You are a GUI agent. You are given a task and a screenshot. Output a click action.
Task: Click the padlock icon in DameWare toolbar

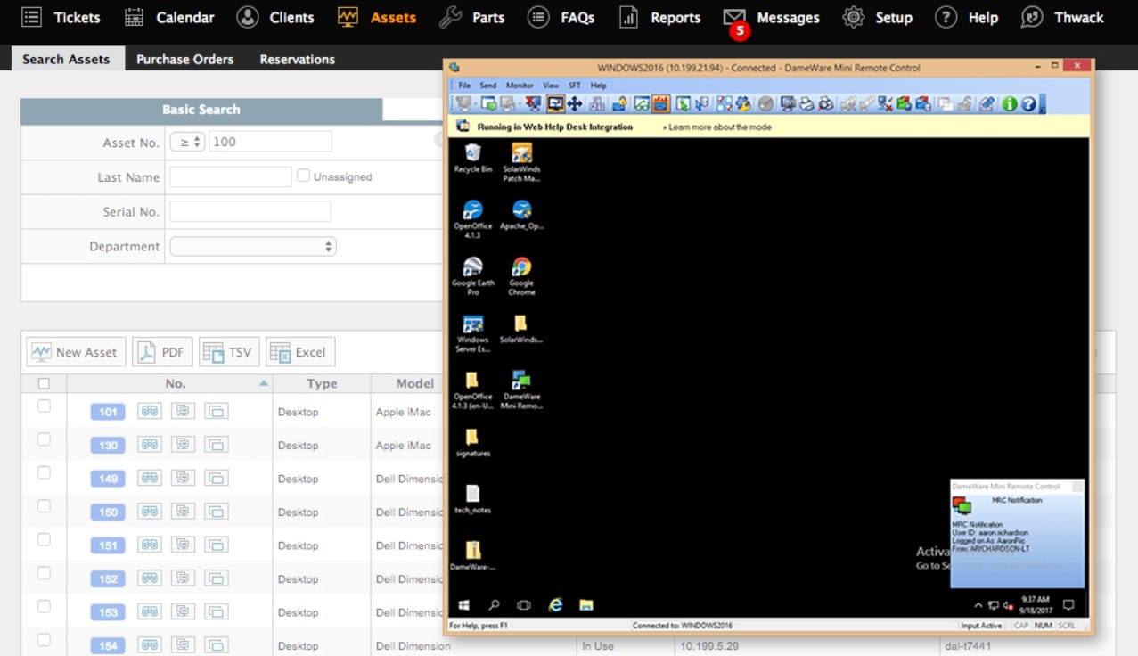click(618, 103)
